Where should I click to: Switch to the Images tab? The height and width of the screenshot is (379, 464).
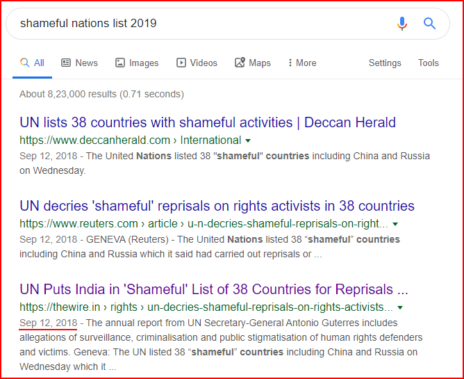point(137,63)
